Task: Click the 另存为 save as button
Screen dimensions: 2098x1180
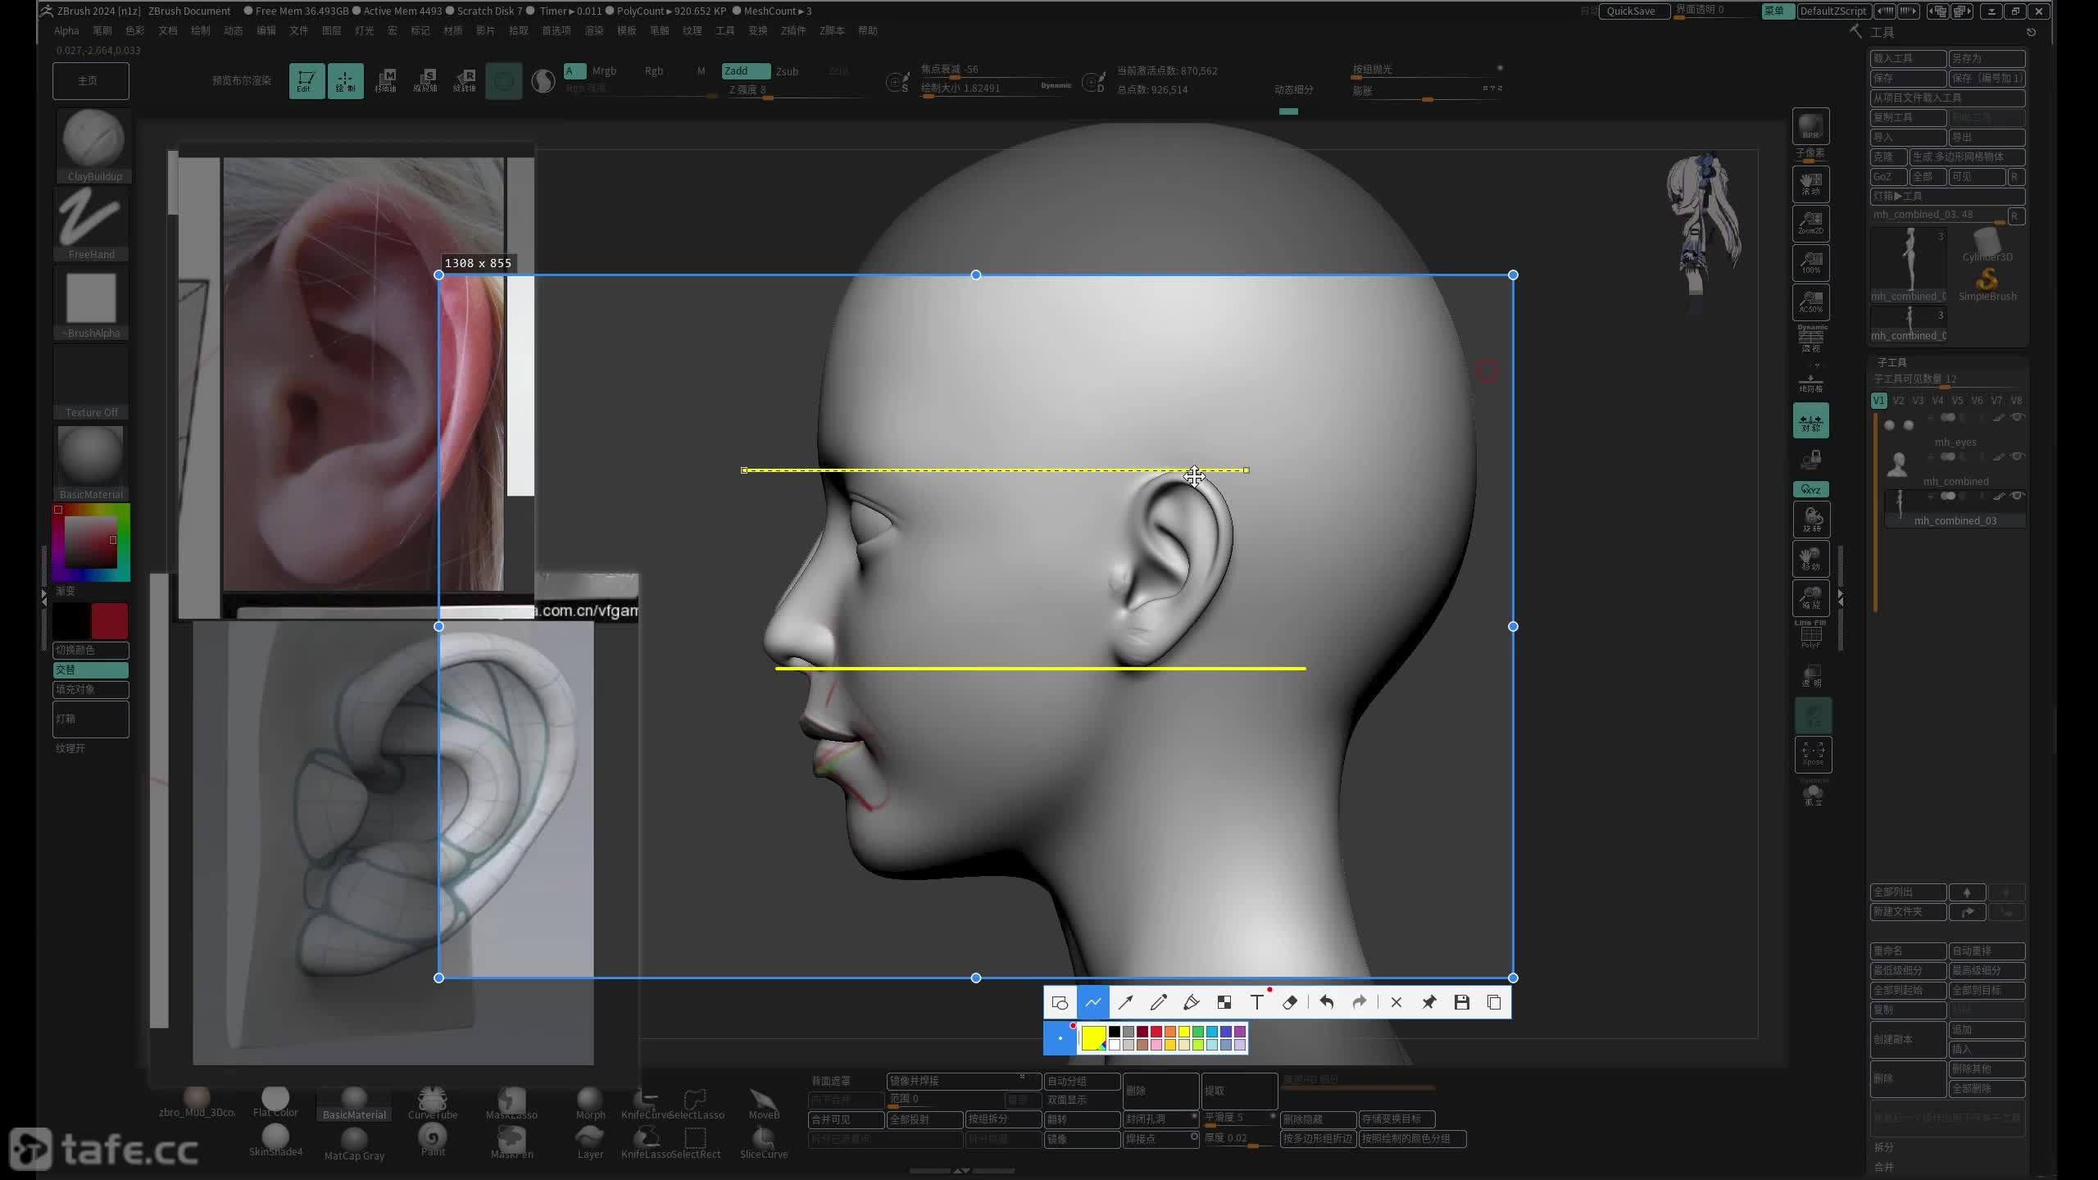Action: 1987,58
